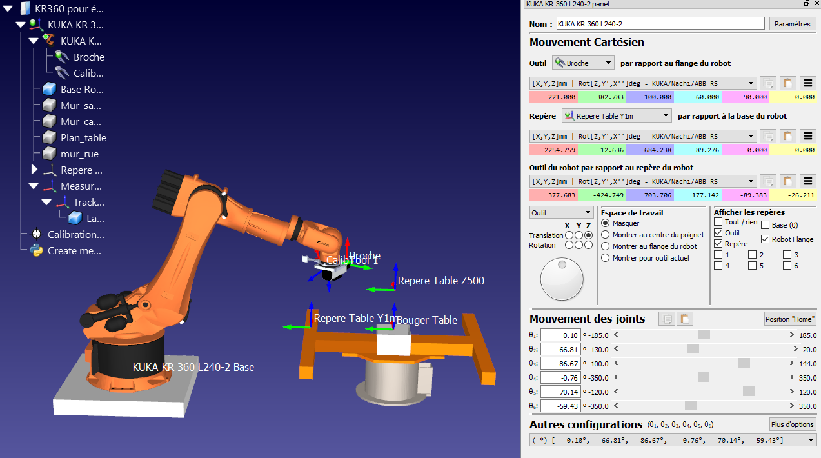
Task: Expand the collapsed Repere tree node
Action: (34, 170)
